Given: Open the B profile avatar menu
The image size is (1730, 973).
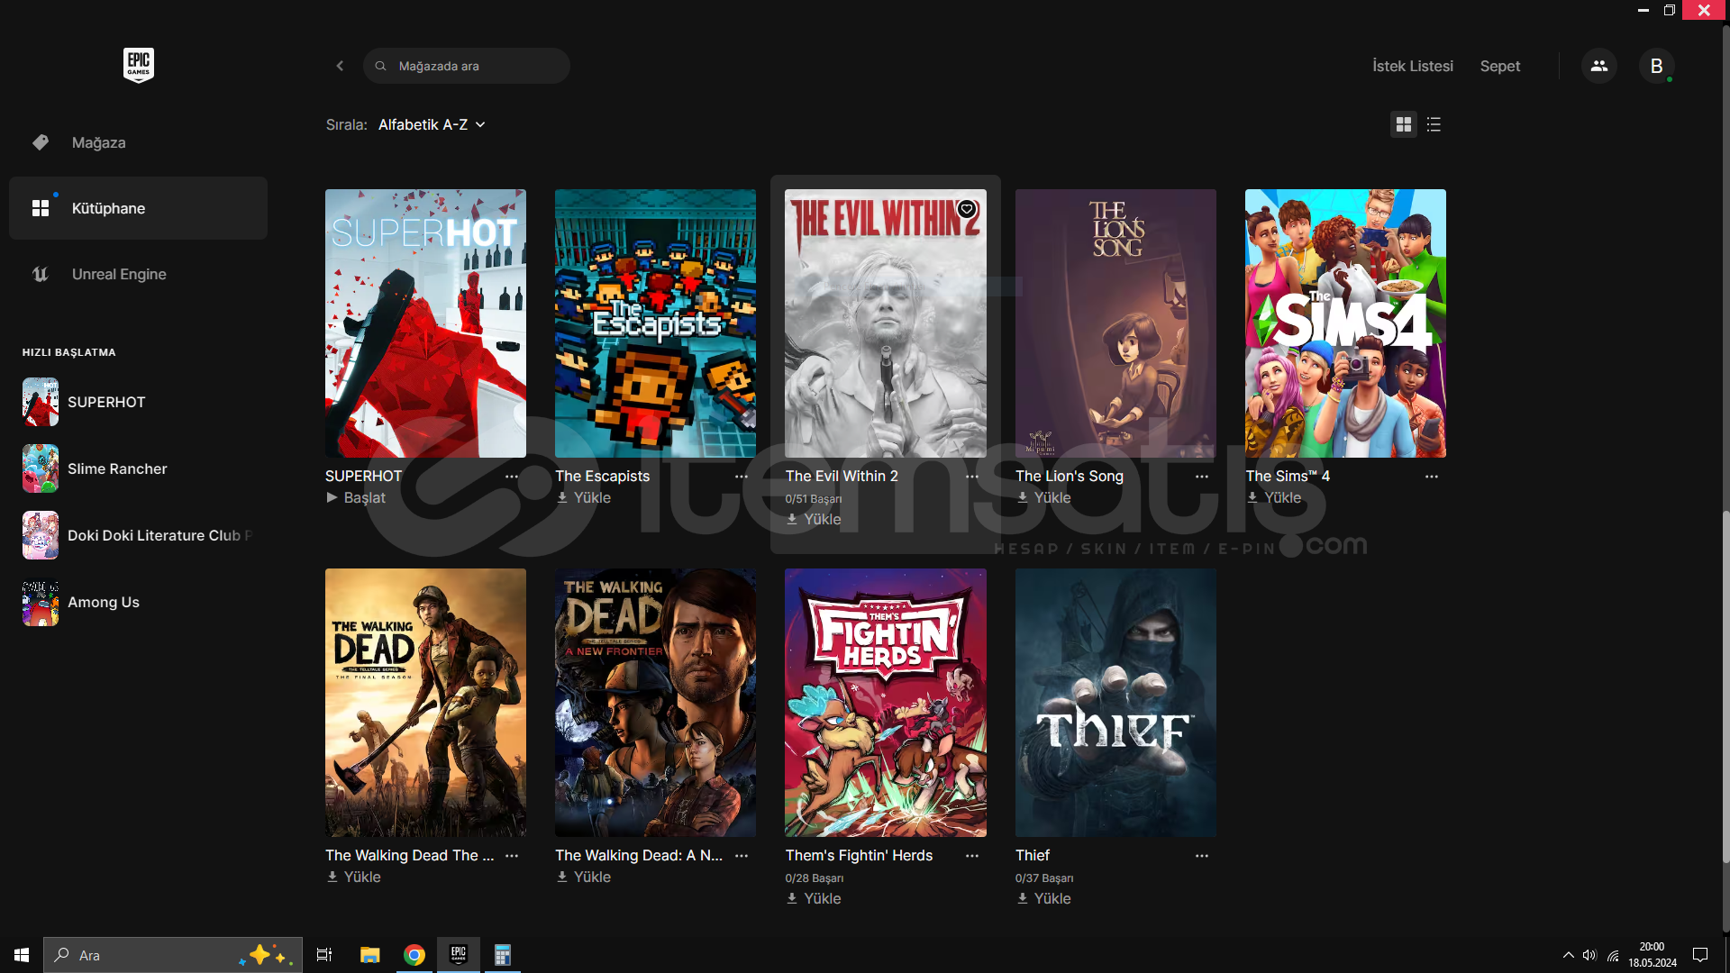Looking at the screenshot, I should (x=1656, y=66).
